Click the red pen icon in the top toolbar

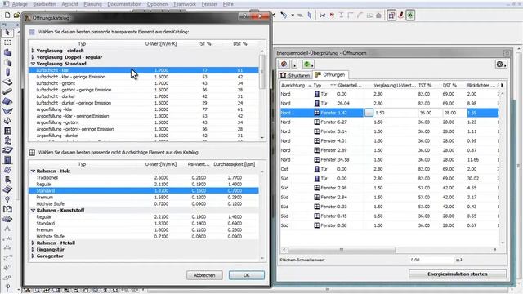(x=401, y=15)
